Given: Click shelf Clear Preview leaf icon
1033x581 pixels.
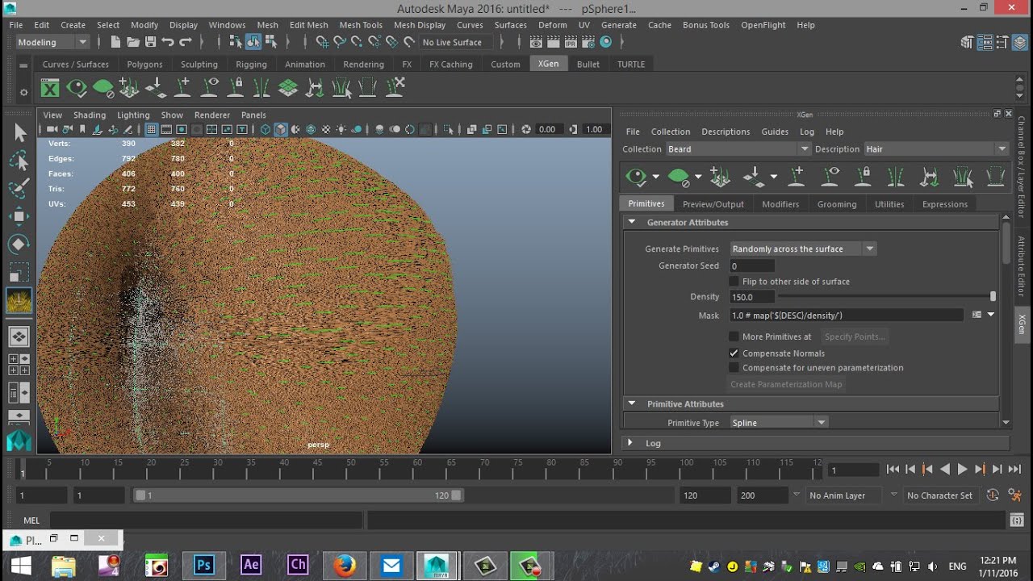Looking at the screenshot, I should point(103,87).
